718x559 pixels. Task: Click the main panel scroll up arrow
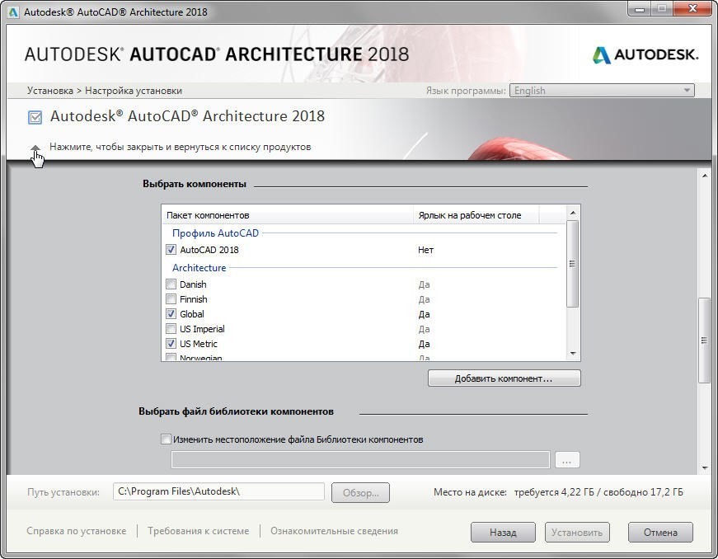704,176
